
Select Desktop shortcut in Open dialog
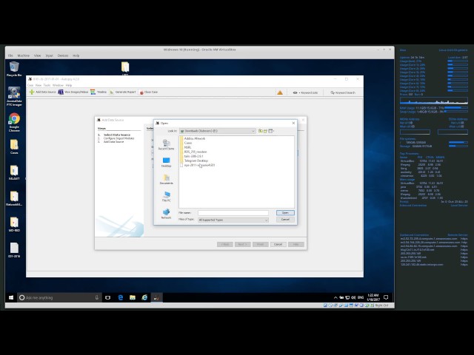pos(166,163)
